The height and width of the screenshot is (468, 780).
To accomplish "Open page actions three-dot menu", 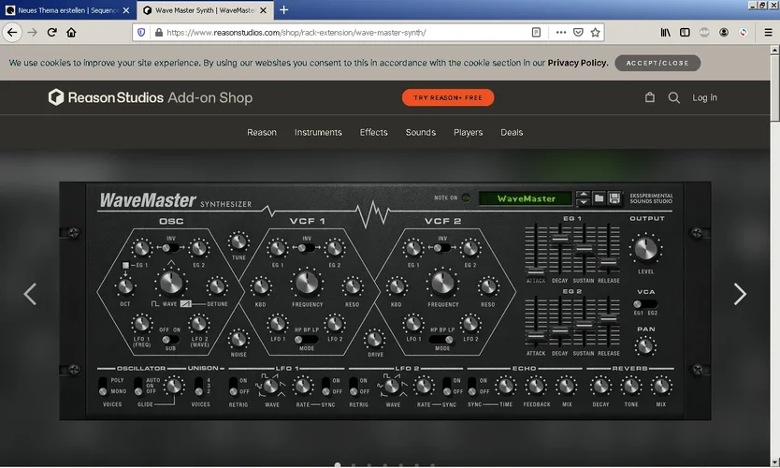I will (x=560, y=33).
